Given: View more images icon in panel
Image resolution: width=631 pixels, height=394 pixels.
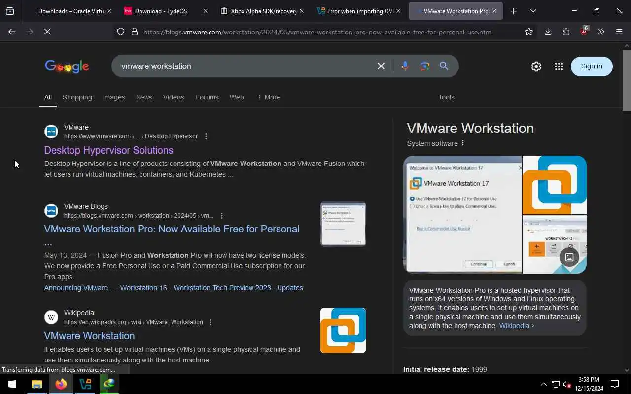Looking at the screenshot, I should click(569, 257).
